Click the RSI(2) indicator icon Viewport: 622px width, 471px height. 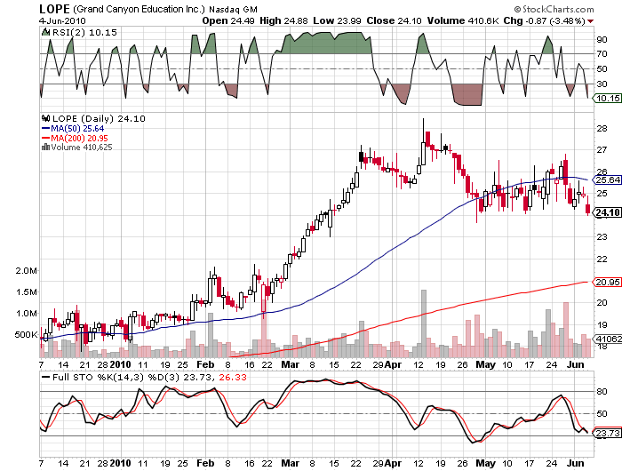coord(45,32)
